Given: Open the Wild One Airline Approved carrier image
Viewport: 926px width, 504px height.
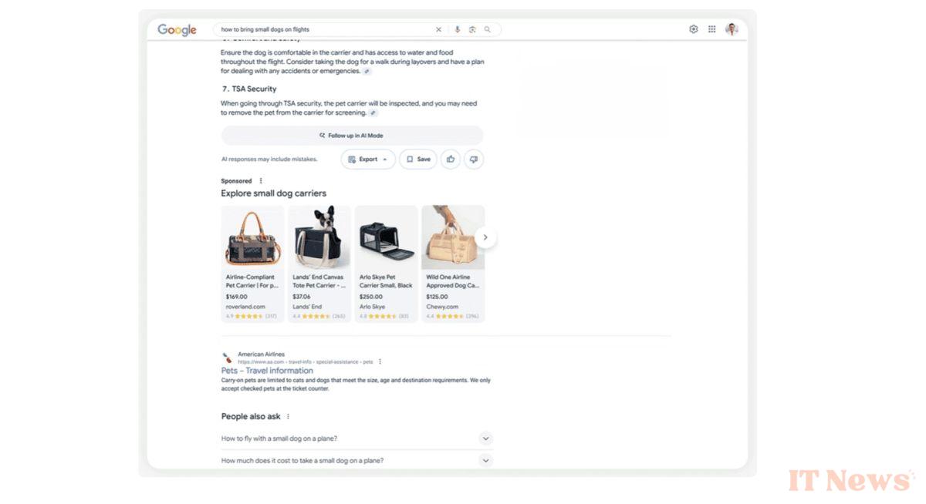Looking at the screenshot, I should tap(453, 237).
